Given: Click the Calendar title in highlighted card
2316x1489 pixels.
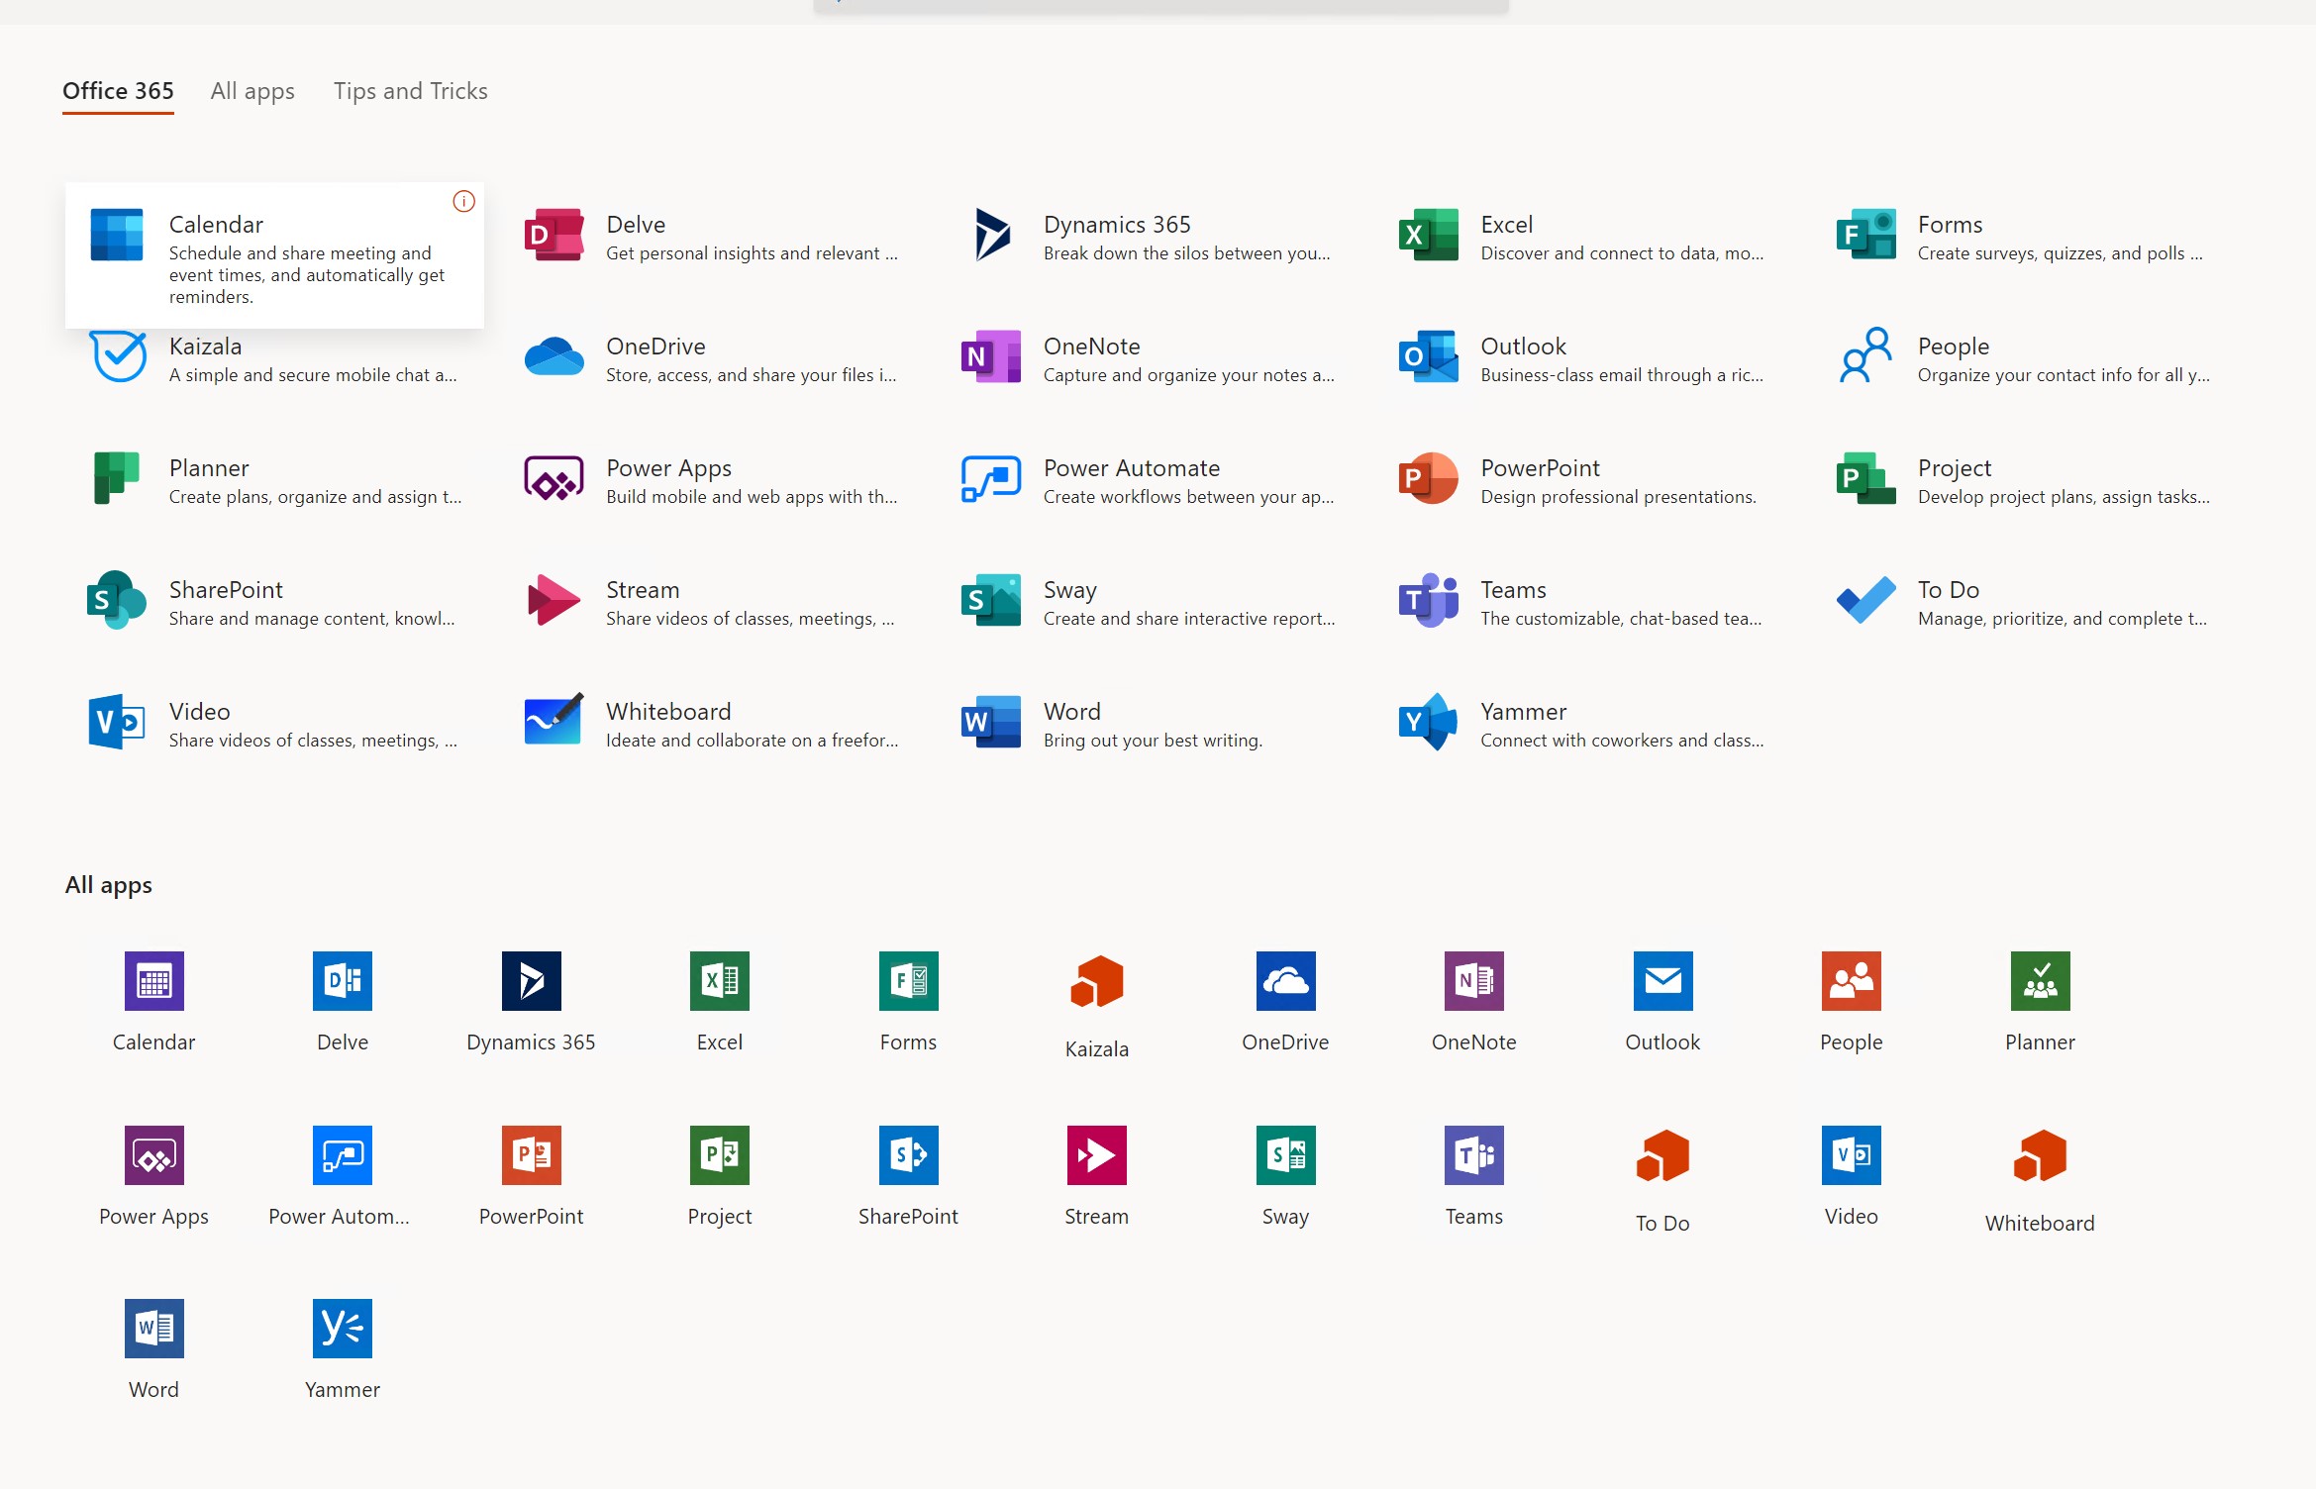Looking at the screenshot, I should click(x=216, y=225).
